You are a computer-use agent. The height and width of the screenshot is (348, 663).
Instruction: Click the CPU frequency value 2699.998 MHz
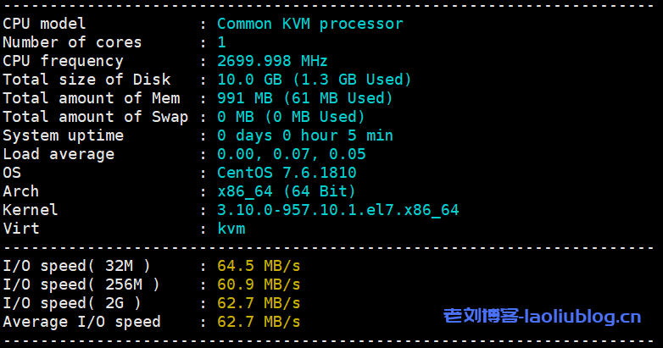[272, 61]
